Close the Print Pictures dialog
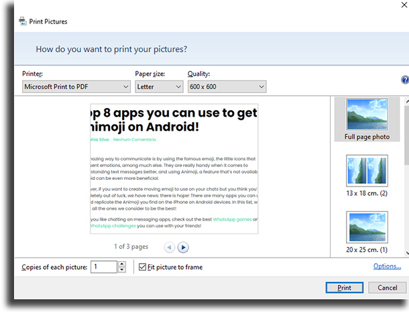409x312 pixels. pyautogui.click(x=404, y=5)
